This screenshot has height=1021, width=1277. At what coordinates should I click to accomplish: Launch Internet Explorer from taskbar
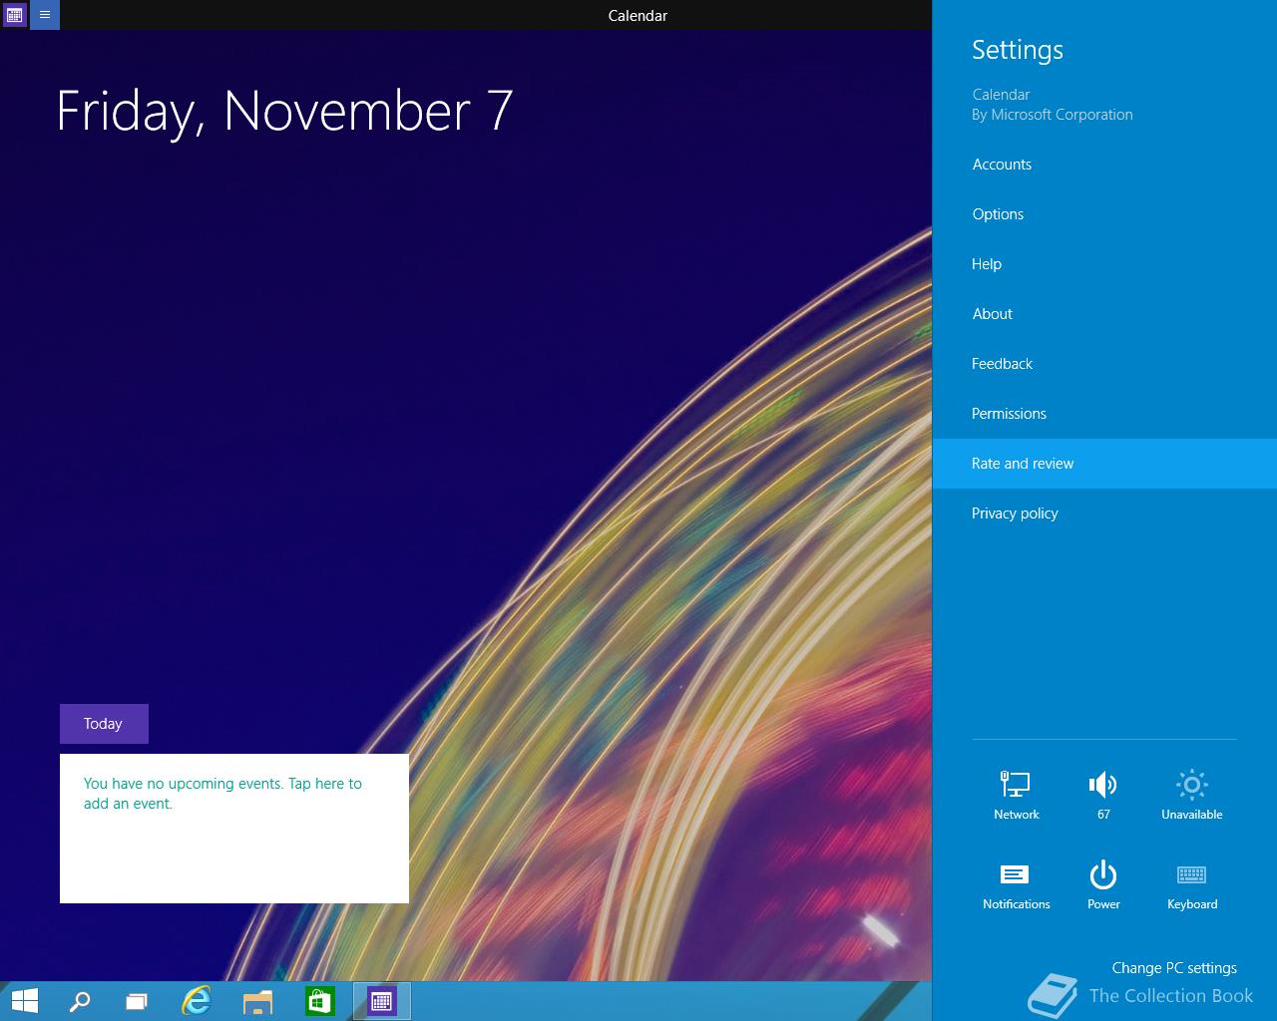tap(197, 1001)
